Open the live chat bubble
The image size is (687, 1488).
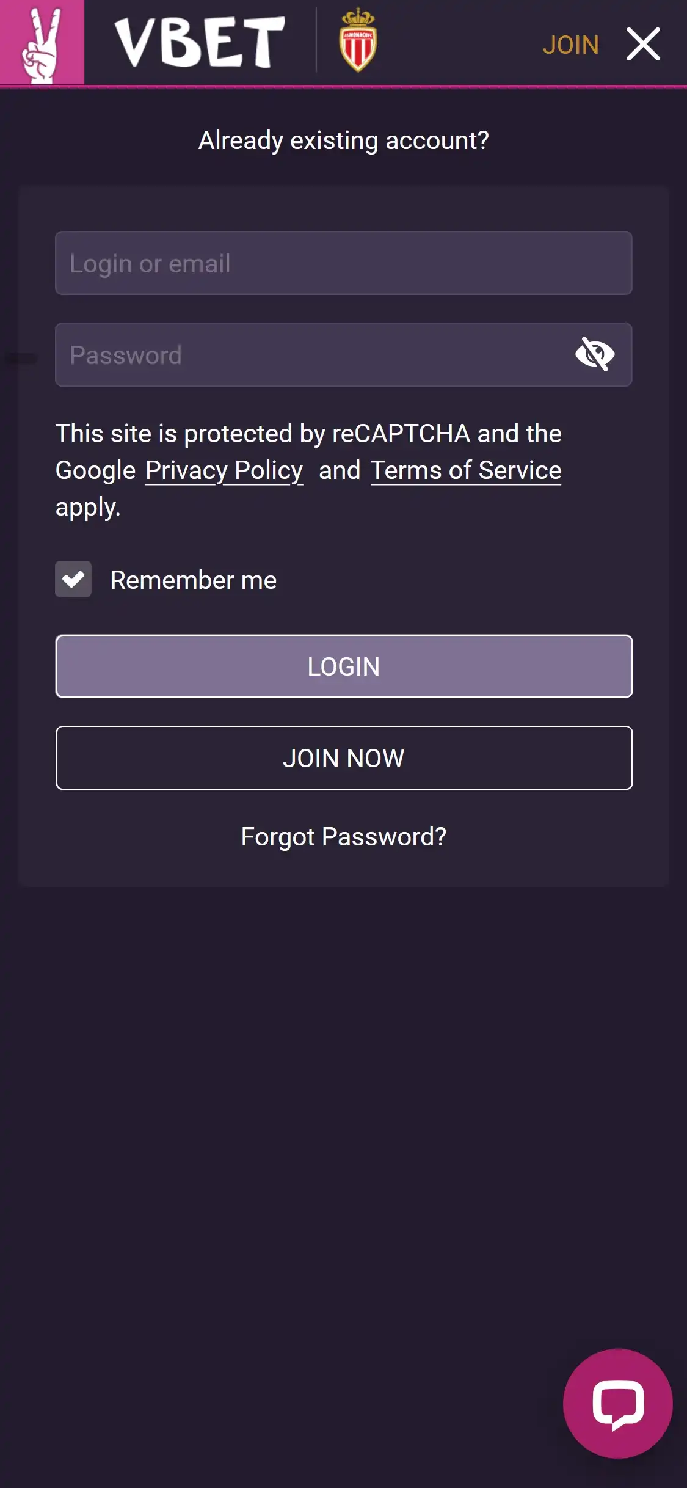(617, 1403)
